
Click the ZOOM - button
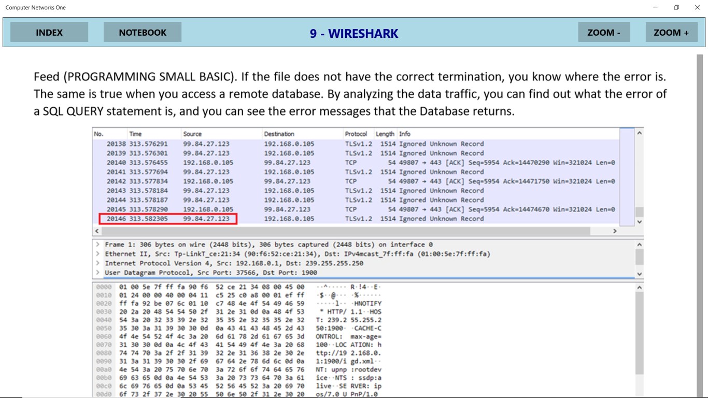tap(604, 32)
